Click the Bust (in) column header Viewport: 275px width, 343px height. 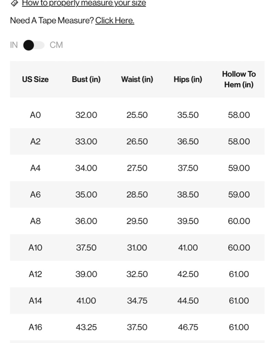coord(86,80)
